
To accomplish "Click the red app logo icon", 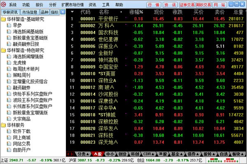I will coord(3,4).
